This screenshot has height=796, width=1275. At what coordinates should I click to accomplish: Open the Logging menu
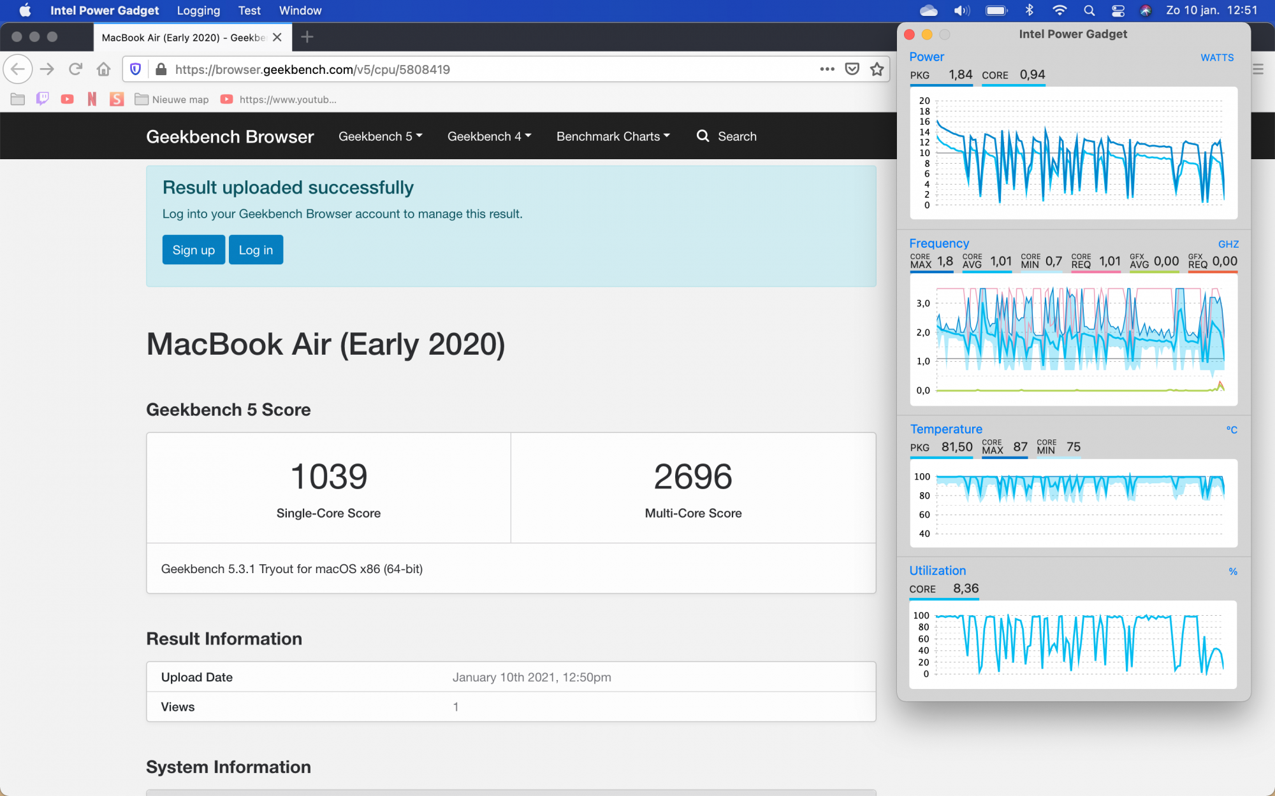pyautogui.click(x=198, y=10)
